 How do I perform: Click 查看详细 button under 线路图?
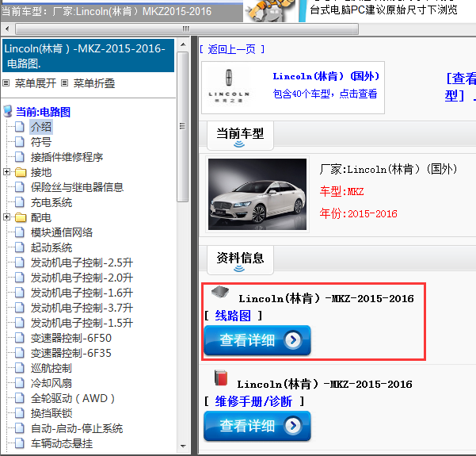pyautogui.click(x=257, y=340)
